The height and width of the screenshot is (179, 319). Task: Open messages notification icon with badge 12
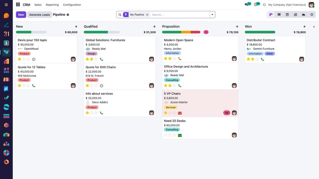tap(247, 4)
